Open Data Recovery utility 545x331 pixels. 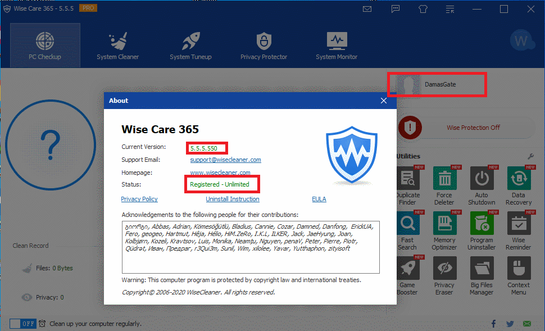coord(519,186)
